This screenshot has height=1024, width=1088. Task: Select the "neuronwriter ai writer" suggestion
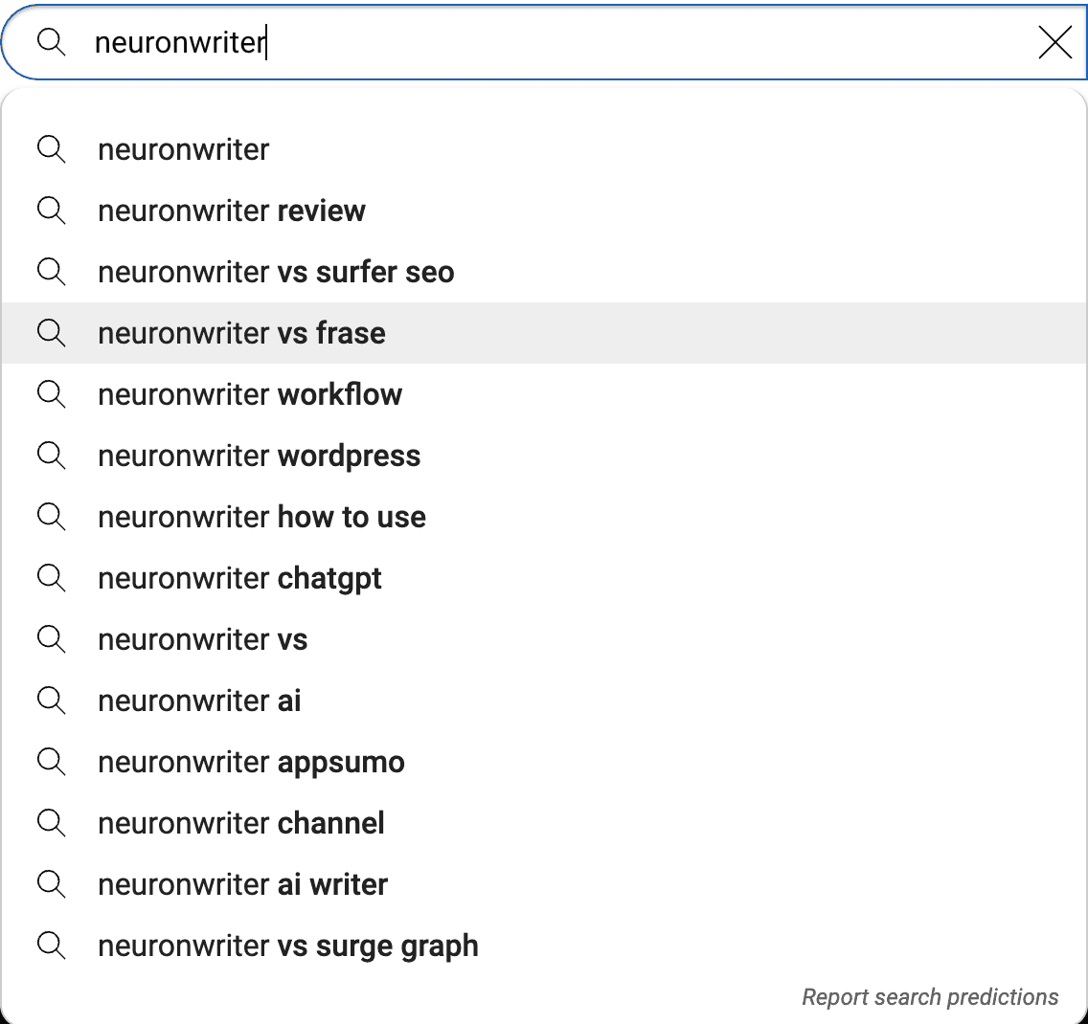(242, 884)
